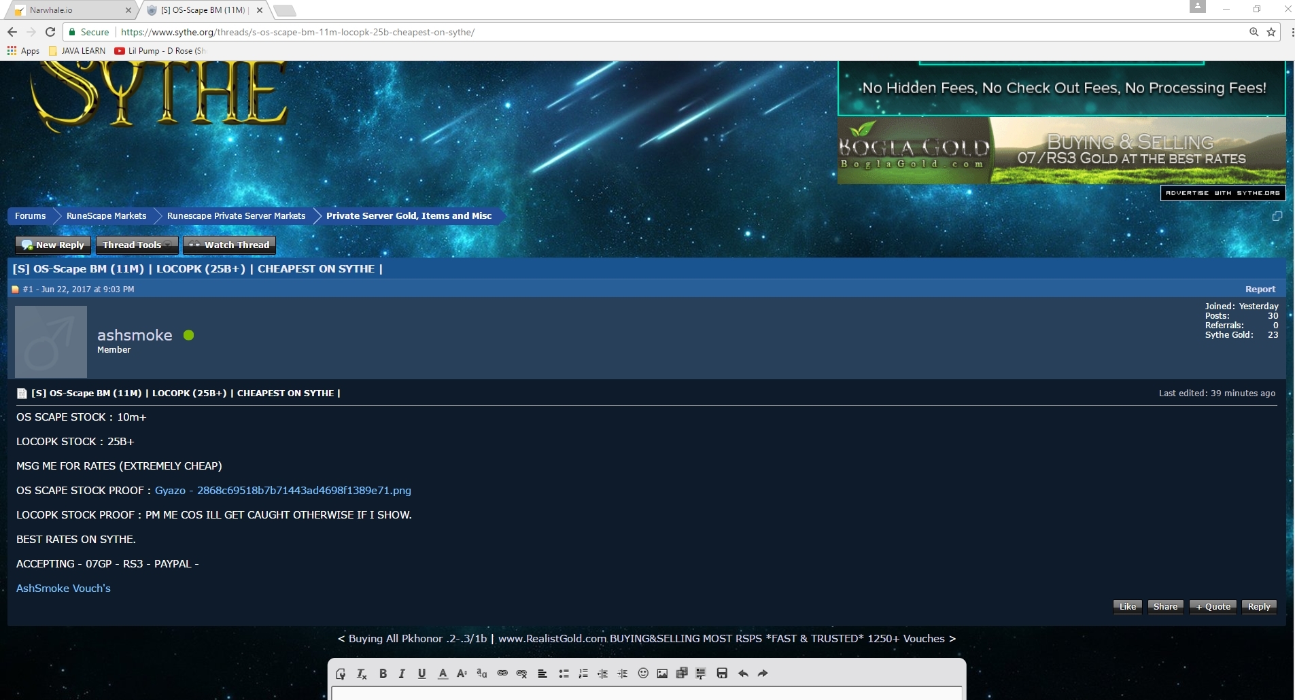This screenshot has width=1295, height=700.
Task: Undo the last edit in the editor
Action: (743, 673)
